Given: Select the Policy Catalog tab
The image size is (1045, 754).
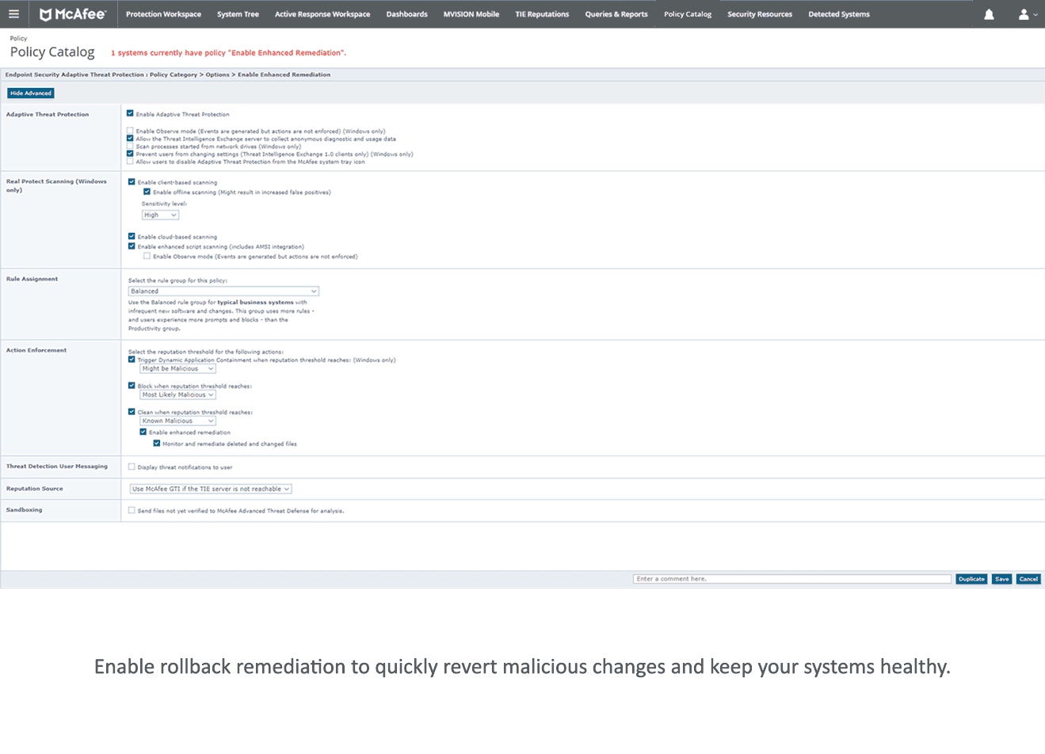Looking at the screenshot, I should tap(688, 14).
